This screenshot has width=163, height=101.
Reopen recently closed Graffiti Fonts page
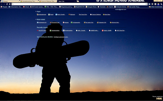pyautogui.click(x=94, y=31)
